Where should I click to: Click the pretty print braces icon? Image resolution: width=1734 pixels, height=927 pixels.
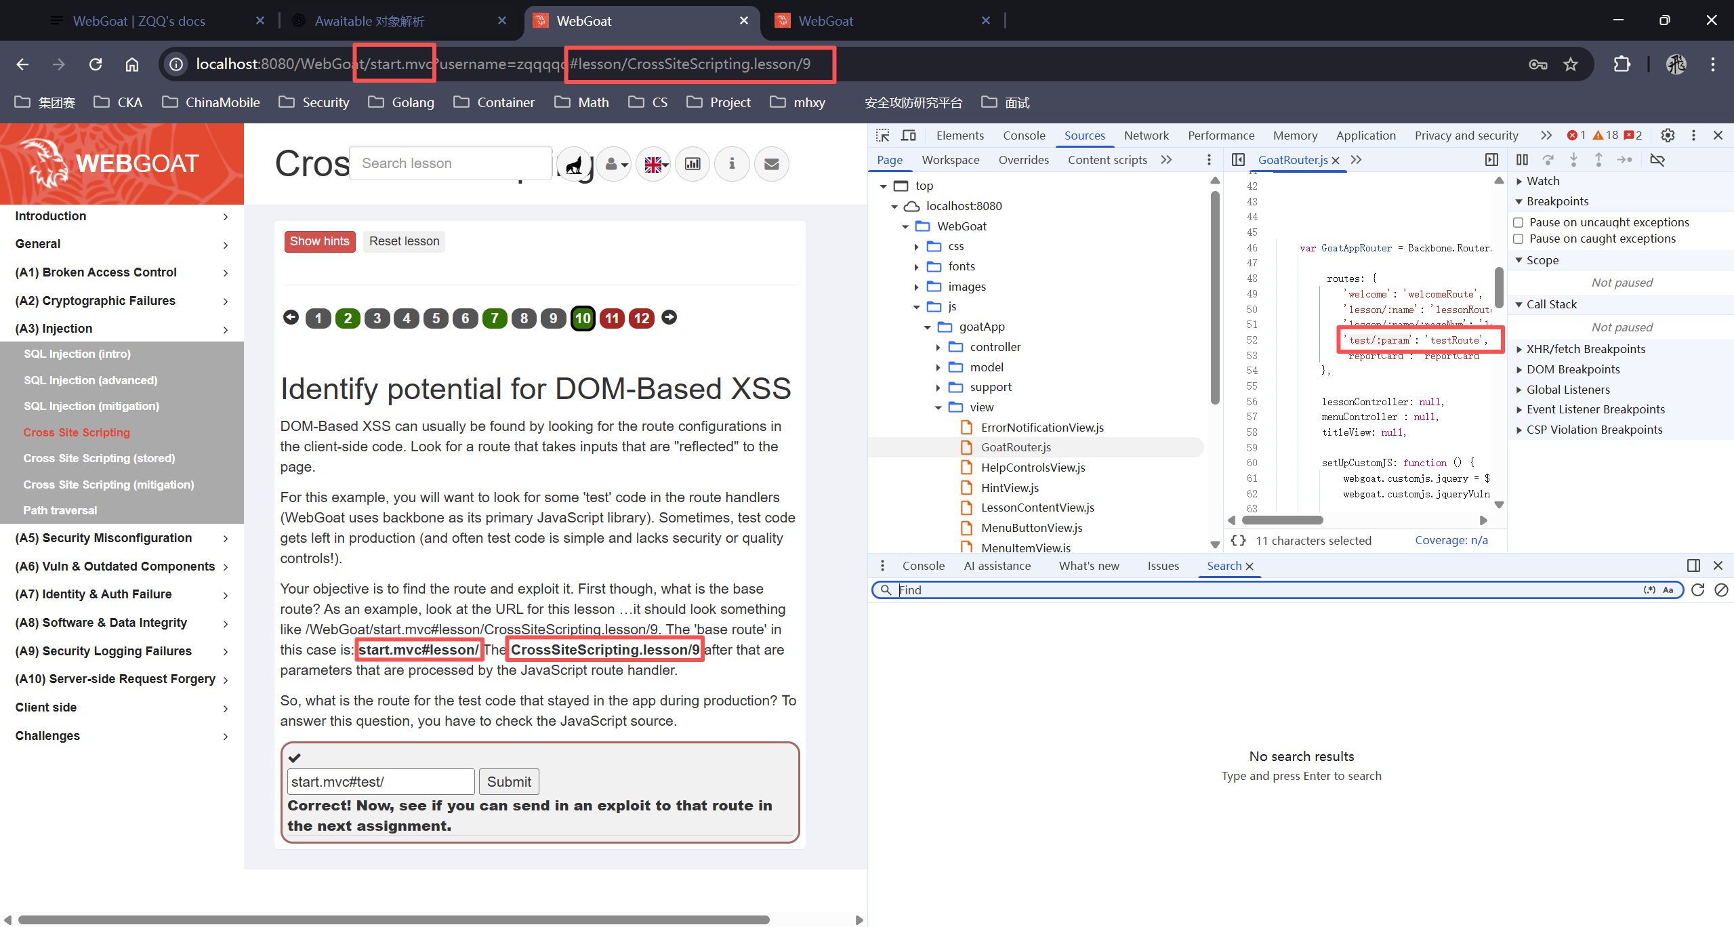click(x=1238, y=540)
